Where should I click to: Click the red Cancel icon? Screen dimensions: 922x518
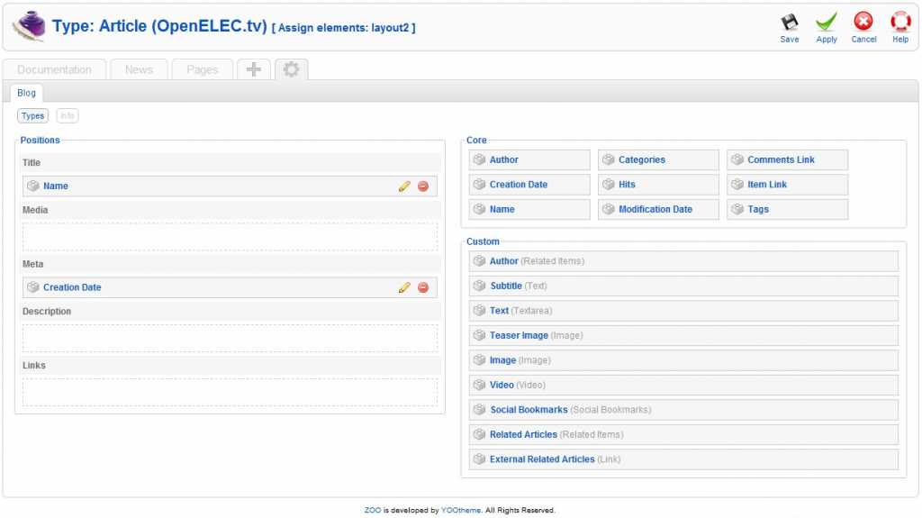click(x=863, y=23)
